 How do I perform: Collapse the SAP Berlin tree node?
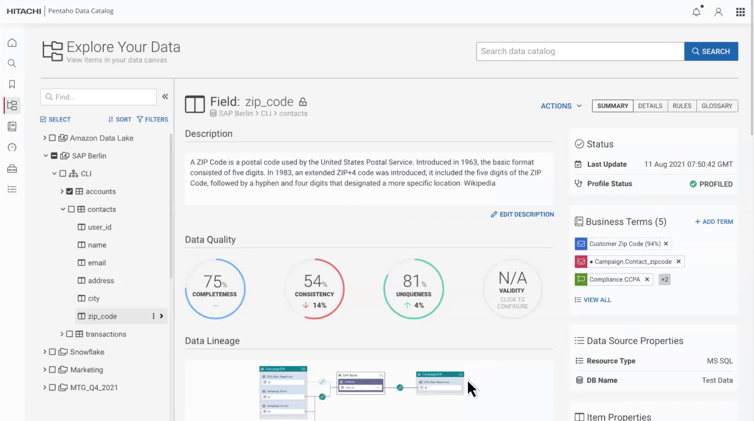click(46, 155)
